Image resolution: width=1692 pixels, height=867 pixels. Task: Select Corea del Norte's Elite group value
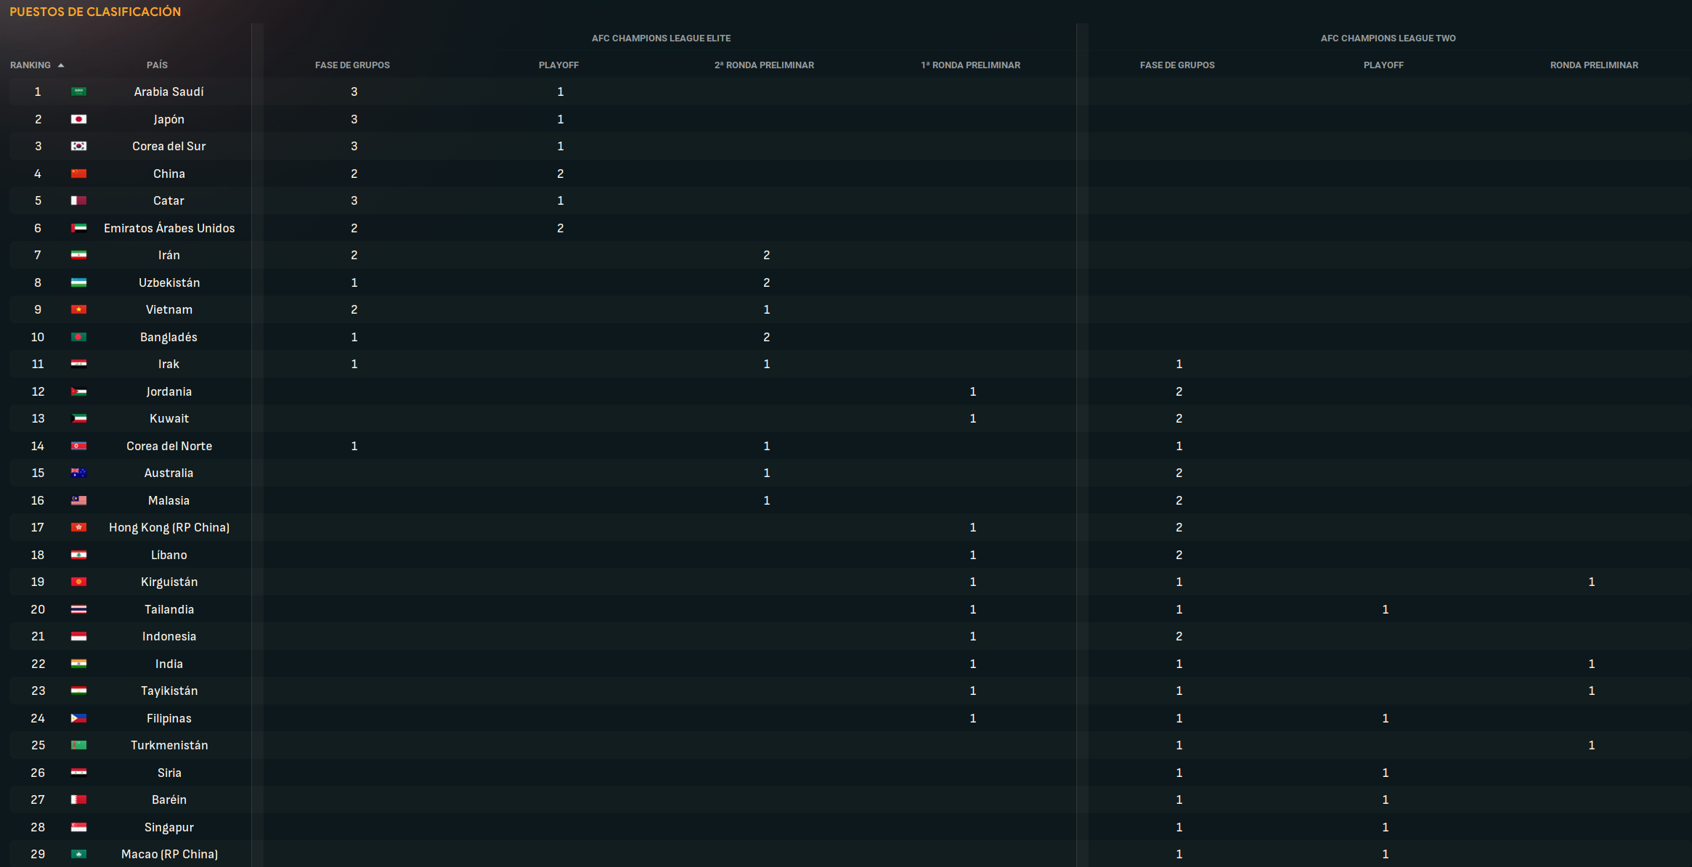tap(354, 446)
